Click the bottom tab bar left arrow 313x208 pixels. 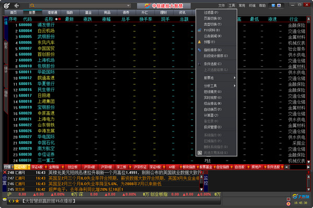pyautogui.click(x=286, y=167)
